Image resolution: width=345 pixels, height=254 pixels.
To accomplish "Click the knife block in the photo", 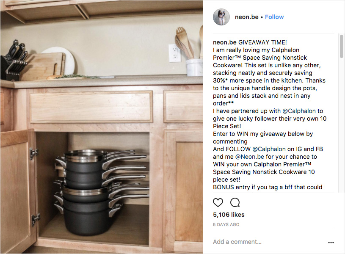I will [14, 61].
